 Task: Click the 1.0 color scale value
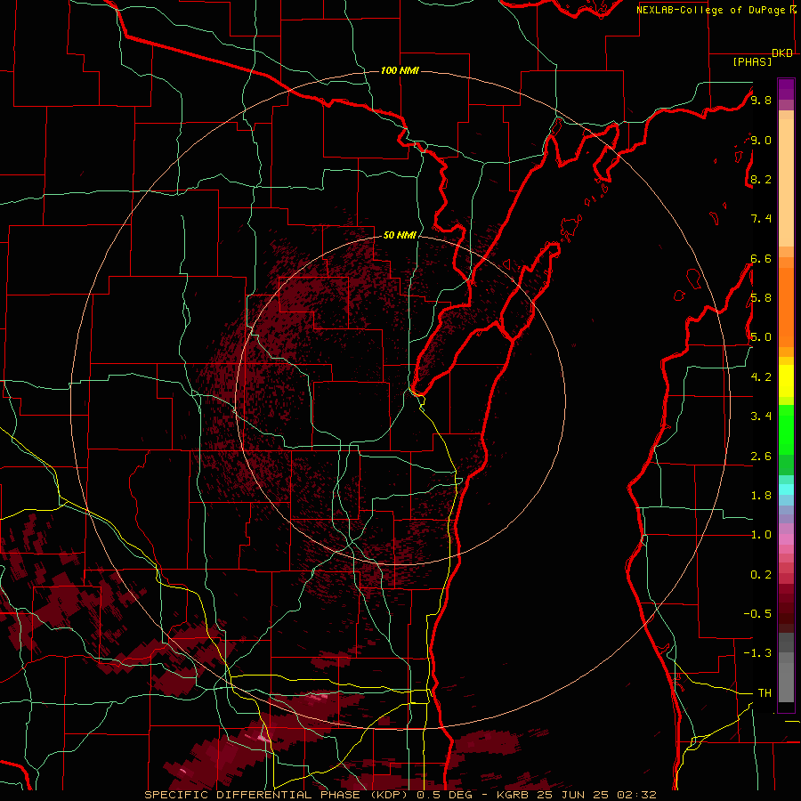(761, 535)
